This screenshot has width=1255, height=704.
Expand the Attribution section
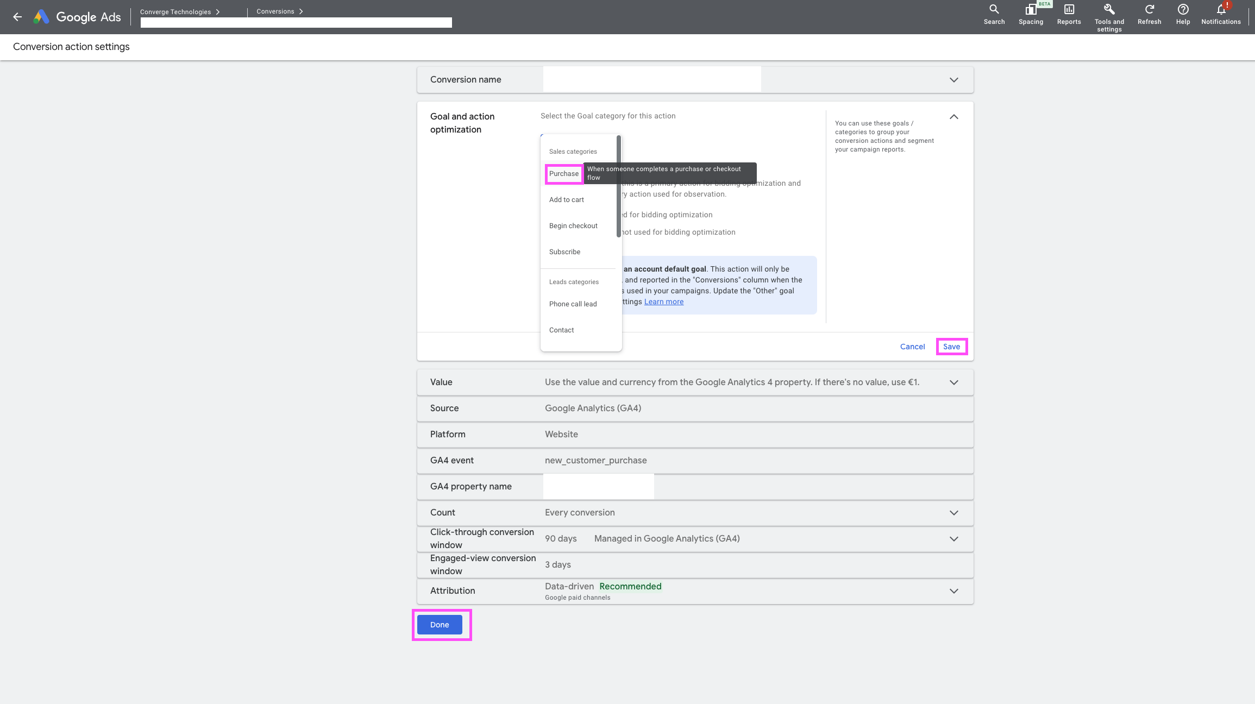tap(953, 591)
